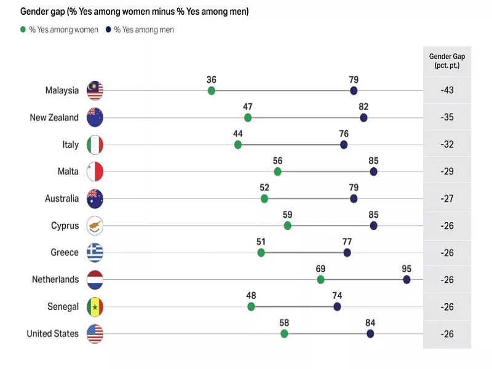The height and width of the screenshot is (369, 492).
Task: Select the Senegal flag icon
Action: 95,306
